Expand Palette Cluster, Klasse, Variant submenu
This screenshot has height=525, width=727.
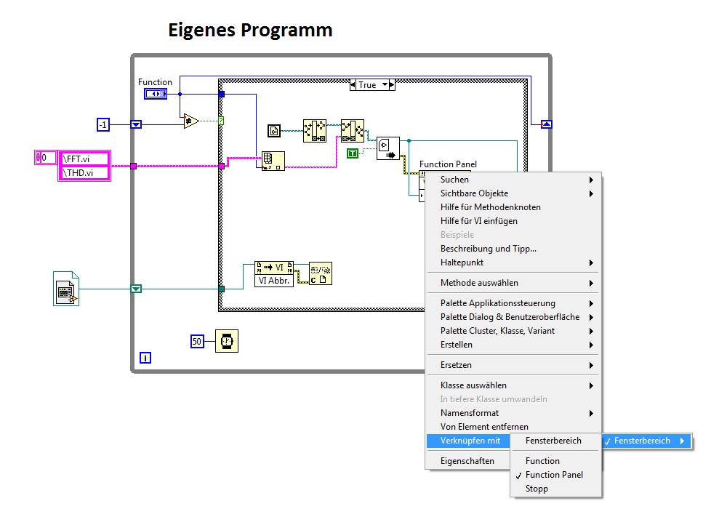[x=513, y=331]
